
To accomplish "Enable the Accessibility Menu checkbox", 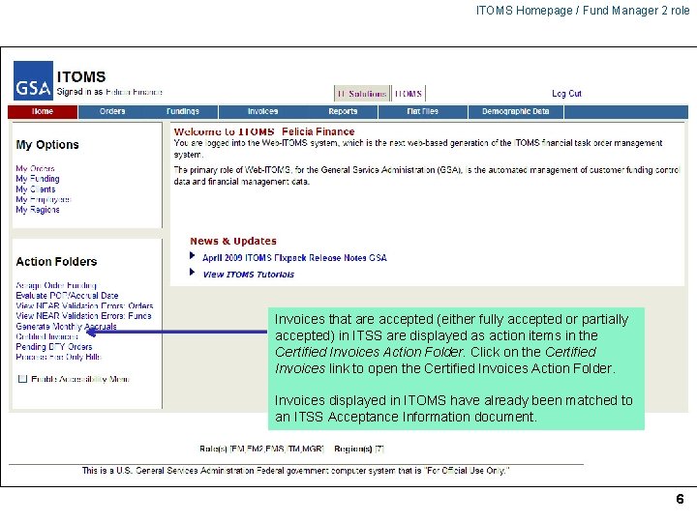I will pos(22,379).
